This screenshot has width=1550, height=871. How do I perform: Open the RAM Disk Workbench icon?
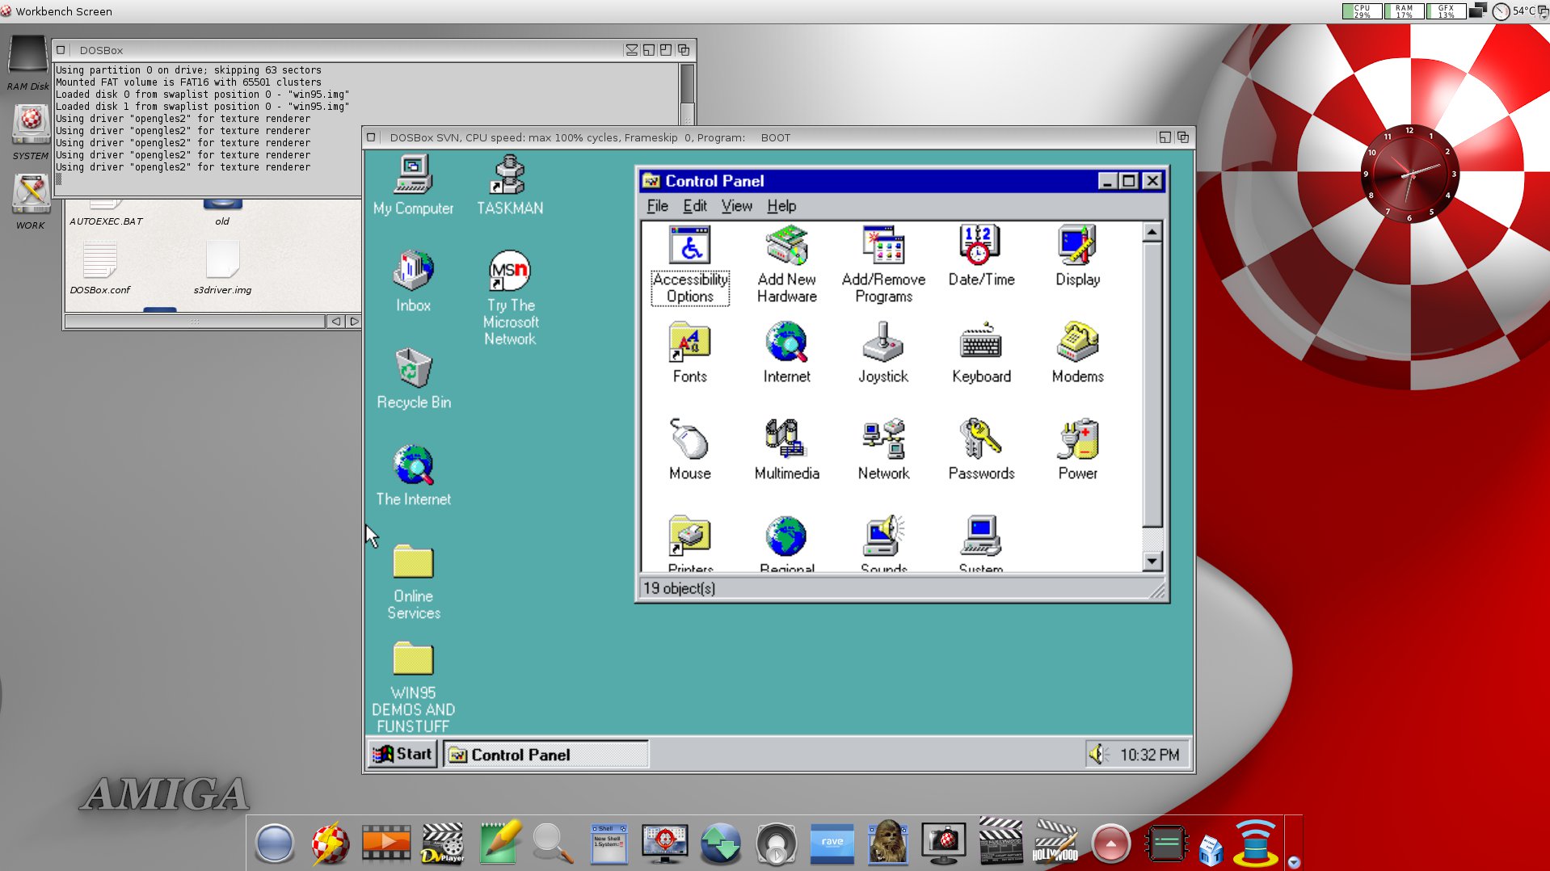click(x=27, y=63)
